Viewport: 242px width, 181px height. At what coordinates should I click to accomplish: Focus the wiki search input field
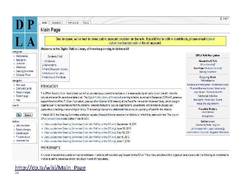[24, 110]
